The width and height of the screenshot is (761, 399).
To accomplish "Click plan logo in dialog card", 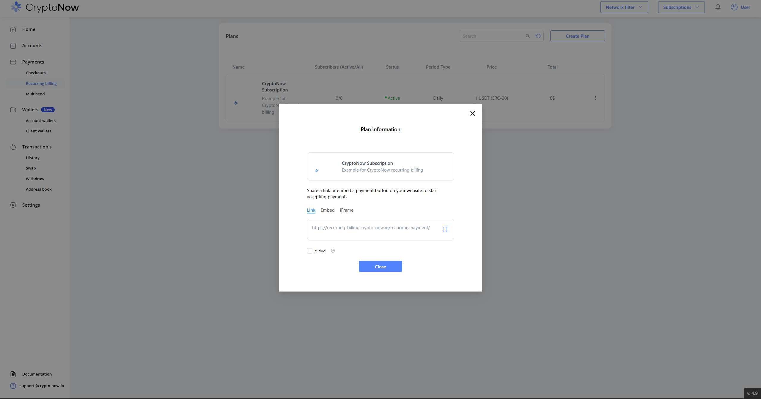I will 317,171.
